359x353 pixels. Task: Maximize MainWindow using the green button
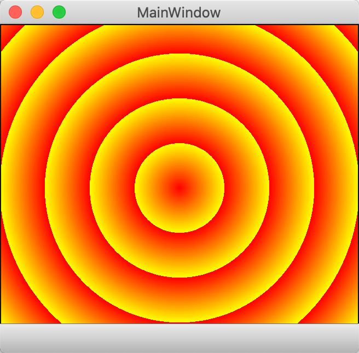click(x=59, y=12)
